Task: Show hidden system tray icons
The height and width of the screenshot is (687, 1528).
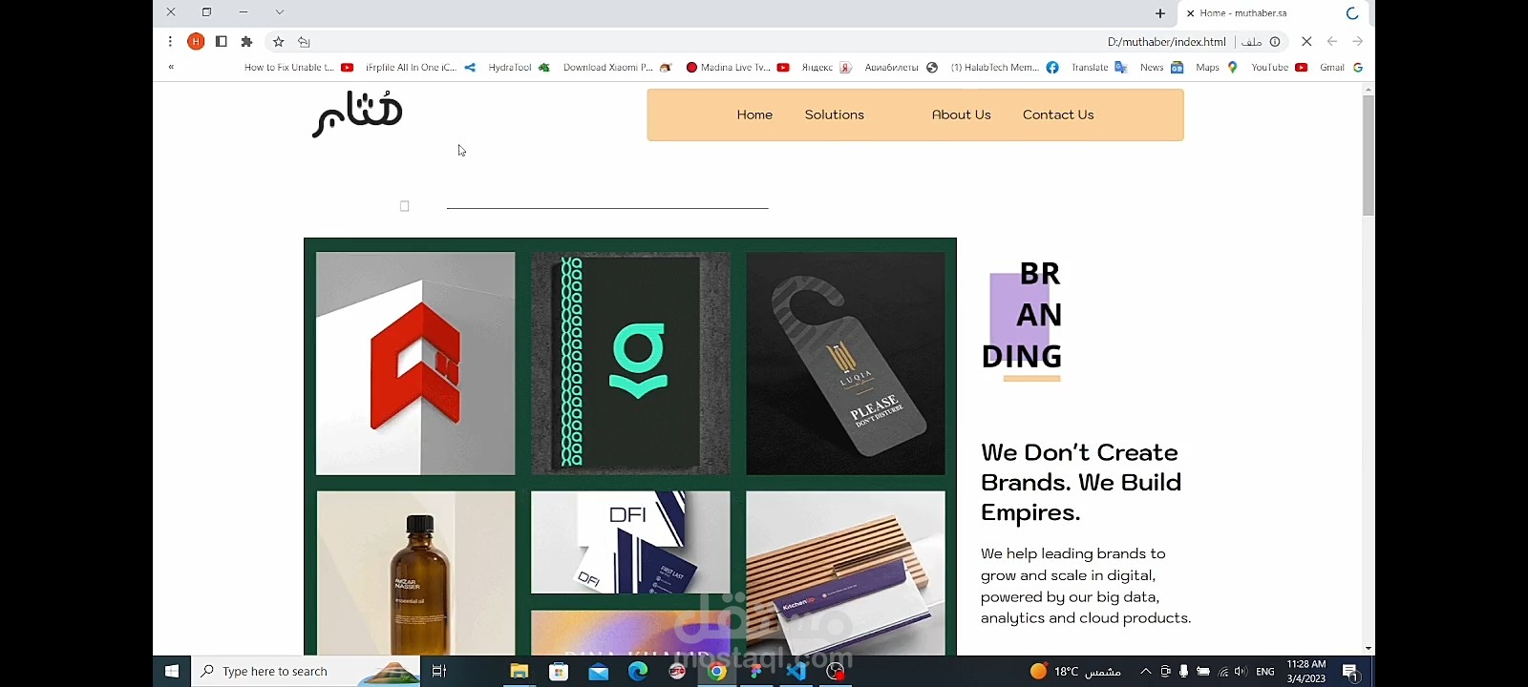Action: click(1146, 672)
